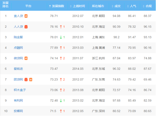Screen dimensions: 156x116
Task: Click the 平台 column header
Action: (28, 6)
